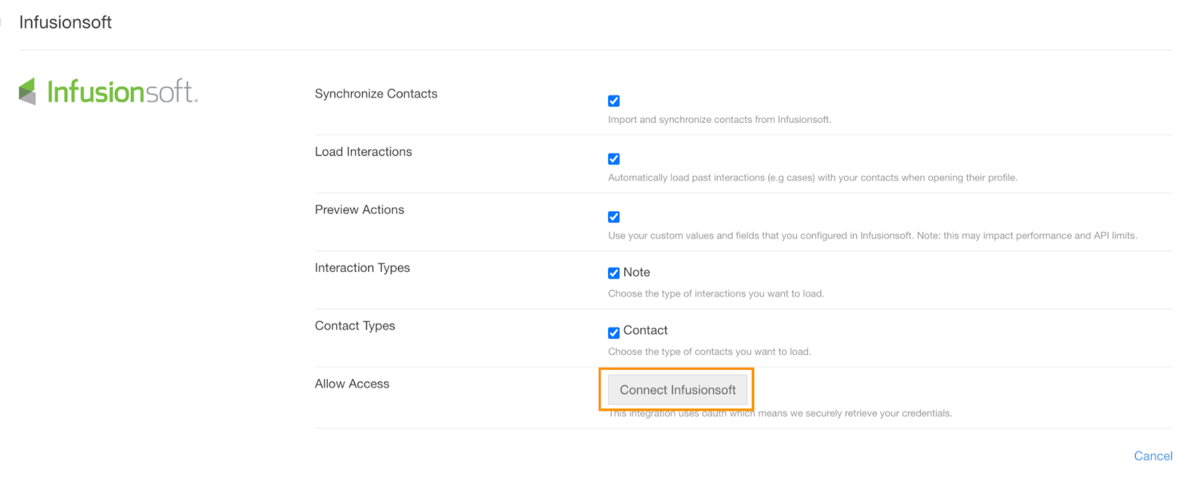Toggle the Contact type checkbox
1195x483 pixels.
[x=613, y=330]
